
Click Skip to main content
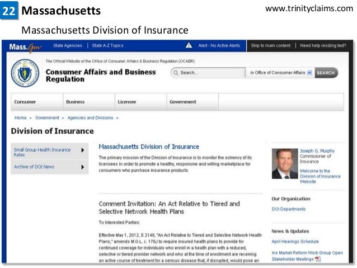coord(270,45)
